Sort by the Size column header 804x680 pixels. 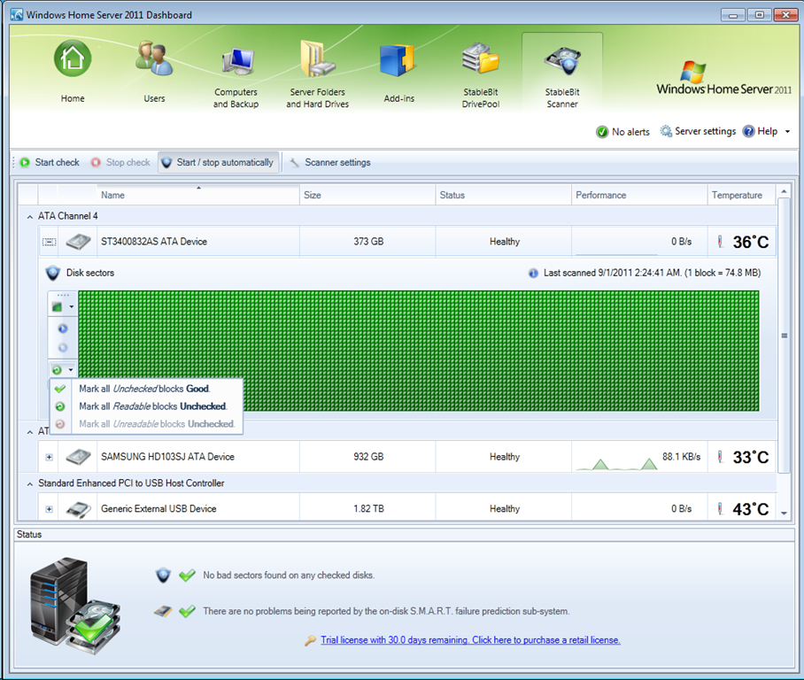(x=367, y=195)
